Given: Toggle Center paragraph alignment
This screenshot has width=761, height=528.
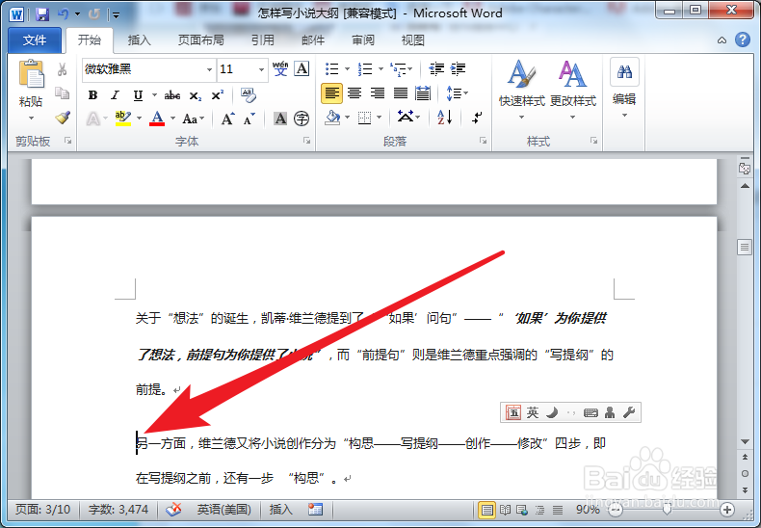Looking at the screenshot, I should click(354, 93).
